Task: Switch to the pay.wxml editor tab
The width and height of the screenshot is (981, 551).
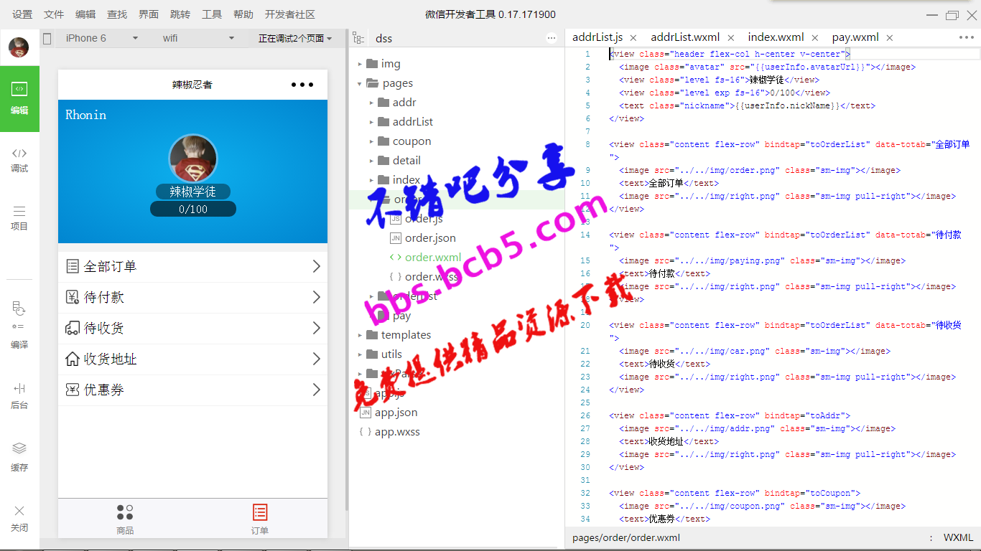Action: (855, 38)
